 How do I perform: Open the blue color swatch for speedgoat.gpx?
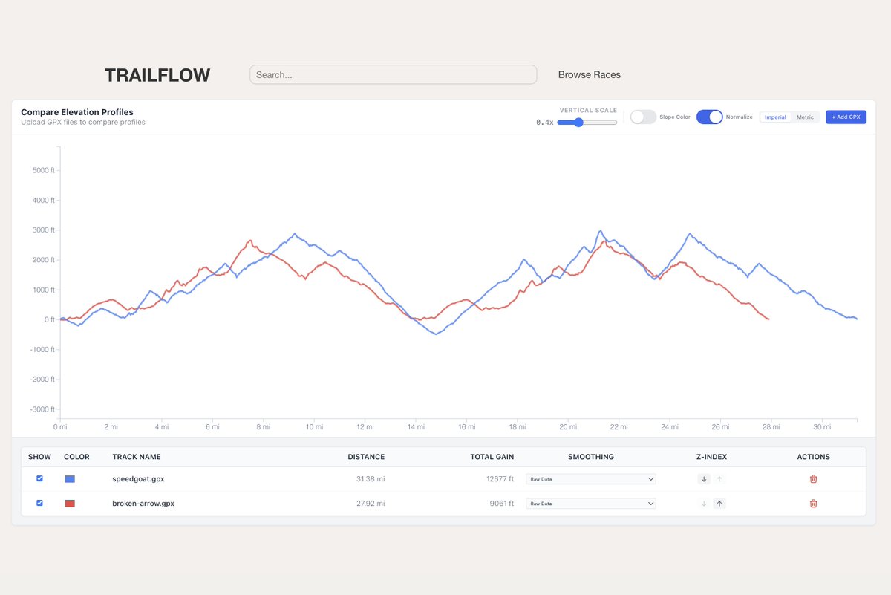(70, 479)
